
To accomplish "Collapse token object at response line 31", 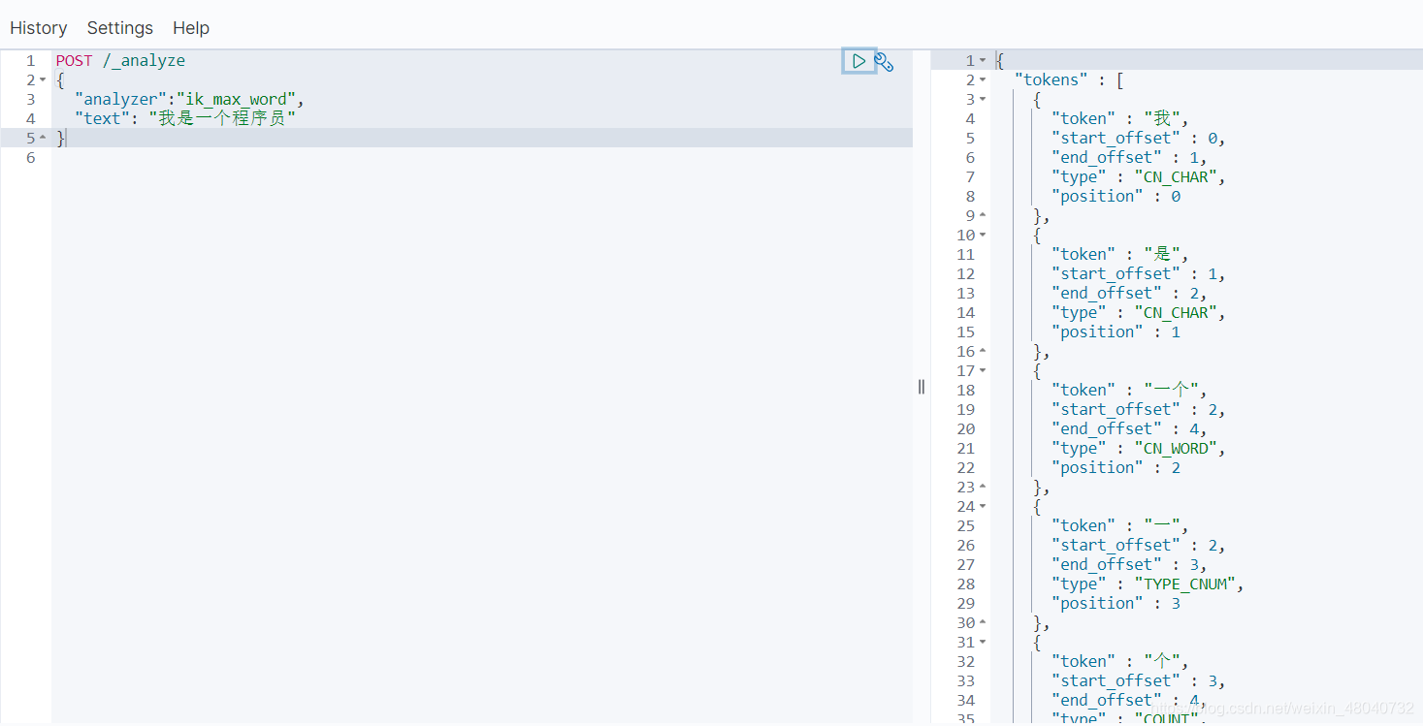I will pos(983,642).
